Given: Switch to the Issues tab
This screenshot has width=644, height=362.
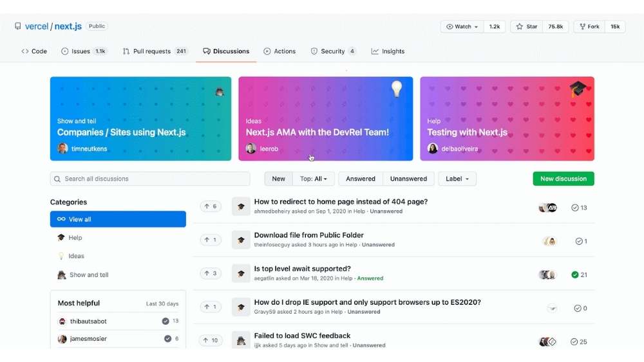Looking at the screenshot, I should click(x=84, y=51).
